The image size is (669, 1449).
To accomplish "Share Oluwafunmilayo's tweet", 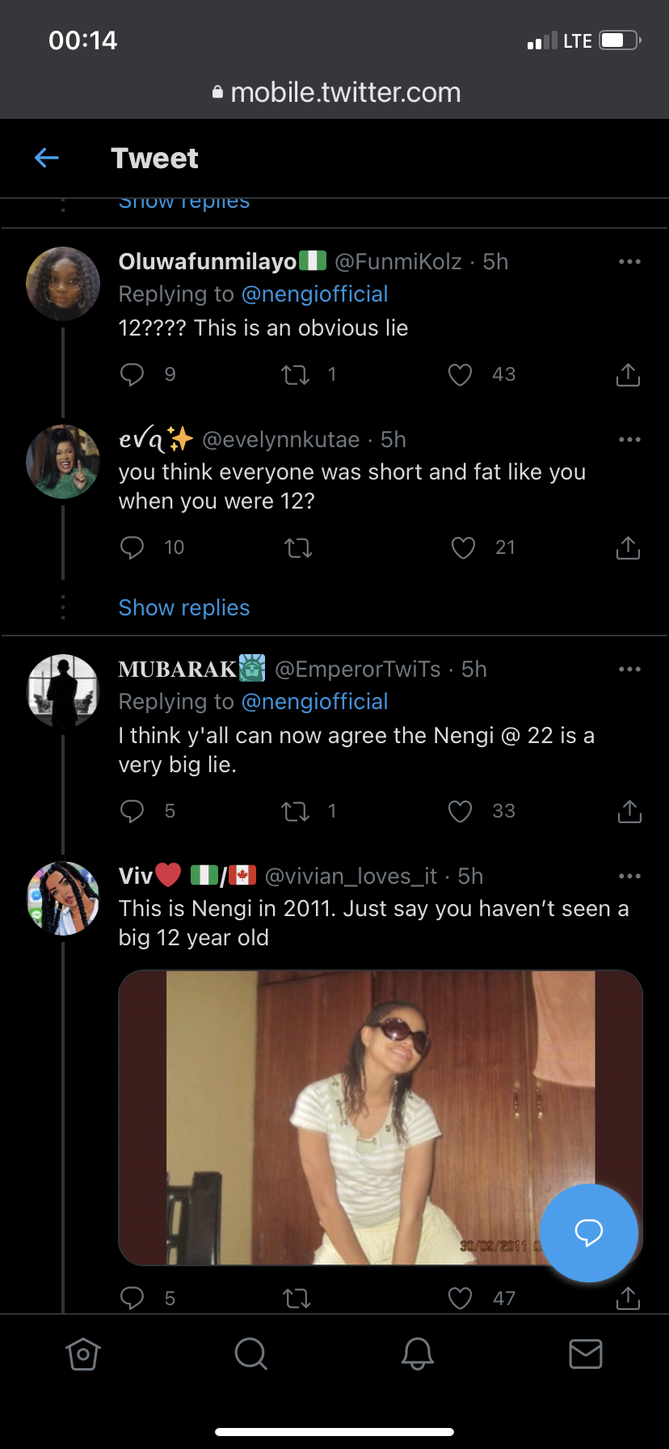I will point(628,374).
